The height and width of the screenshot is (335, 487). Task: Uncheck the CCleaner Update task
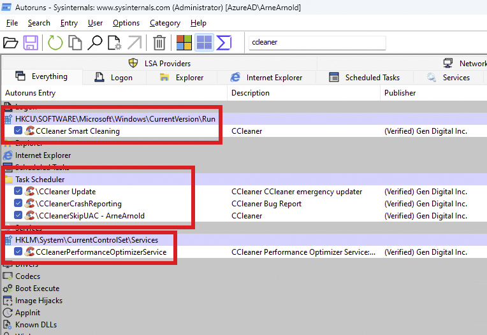pyautogui.click(x=18, y=192)
